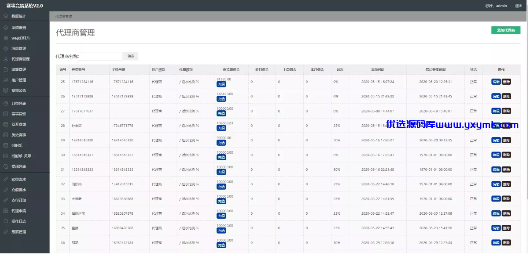The width and height of the screenshot is (530, 256).
Task: Open 数据统计 home icon in sidebar
Action: 6,16
